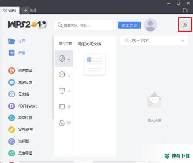
Task: Select the recent clock location icon
Action: tap(62, 59)
